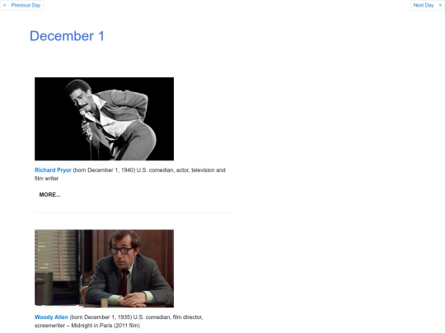445x333 pixels.
Task: Click the text "born December 1, 1940"
Action: point(104,170)
